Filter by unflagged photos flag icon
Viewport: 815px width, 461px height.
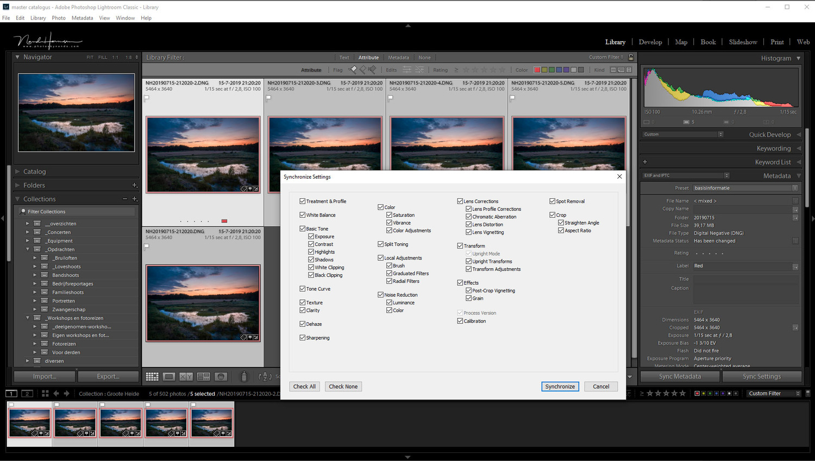pos(362,70)
